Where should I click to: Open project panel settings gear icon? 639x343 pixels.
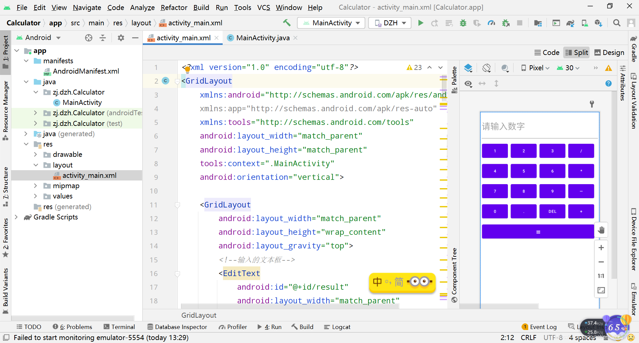(121, 38)
